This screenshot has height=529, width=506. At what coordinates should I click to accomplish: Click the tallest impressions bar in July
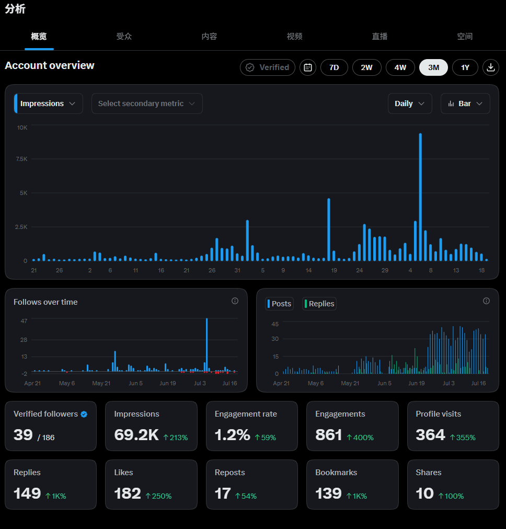(420, 197)
